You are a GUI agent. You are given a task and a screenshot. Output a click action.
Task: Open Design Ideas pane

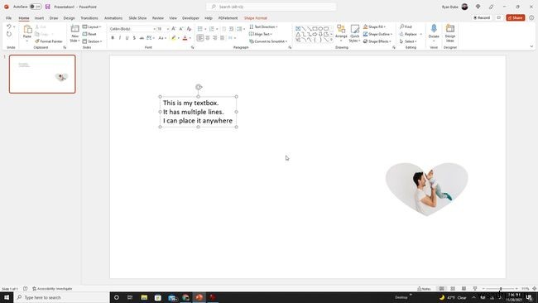tap(449, 33)
